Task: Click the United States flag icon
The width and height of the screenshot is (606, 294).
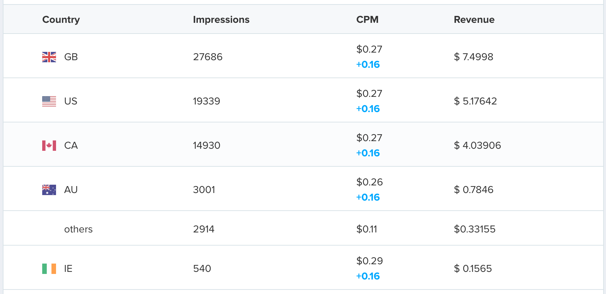Action: coord(49,101)
